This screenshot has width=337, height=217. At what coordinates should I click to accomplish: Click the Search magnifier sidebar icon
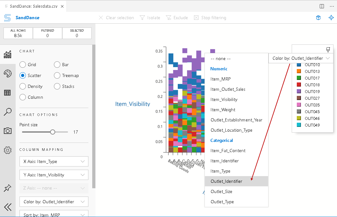7,112
